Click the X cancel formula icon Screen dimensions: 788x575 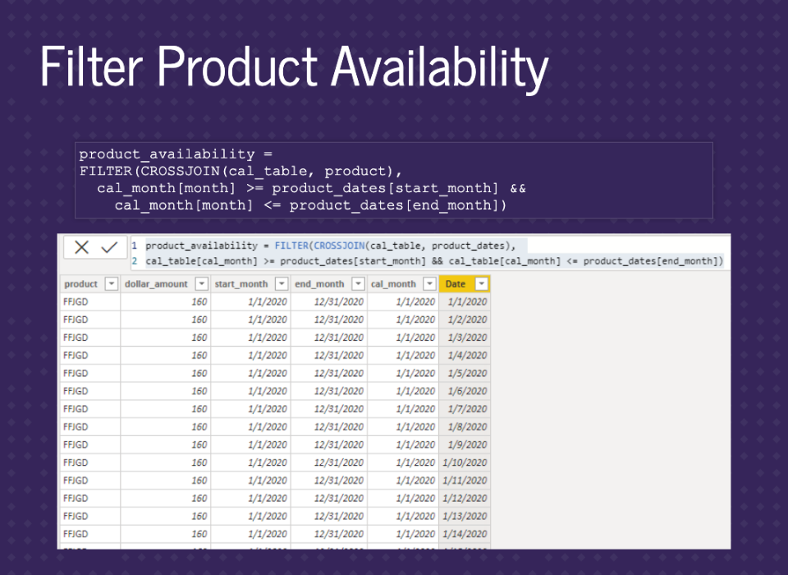click(x=81, y=248)
